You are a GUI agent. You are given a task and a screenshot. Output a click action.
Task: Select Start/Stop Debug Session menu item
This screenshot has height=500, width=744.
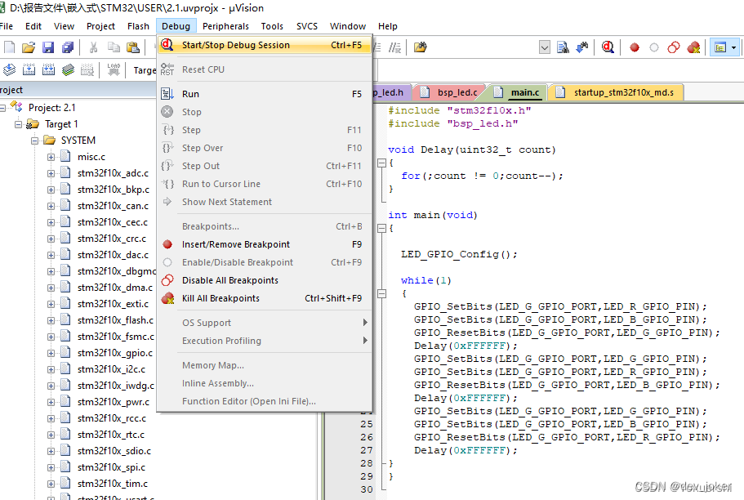point(265,45)
